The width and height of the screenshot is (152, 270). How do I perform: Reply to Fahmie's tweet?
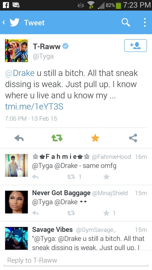click(35, 177)
